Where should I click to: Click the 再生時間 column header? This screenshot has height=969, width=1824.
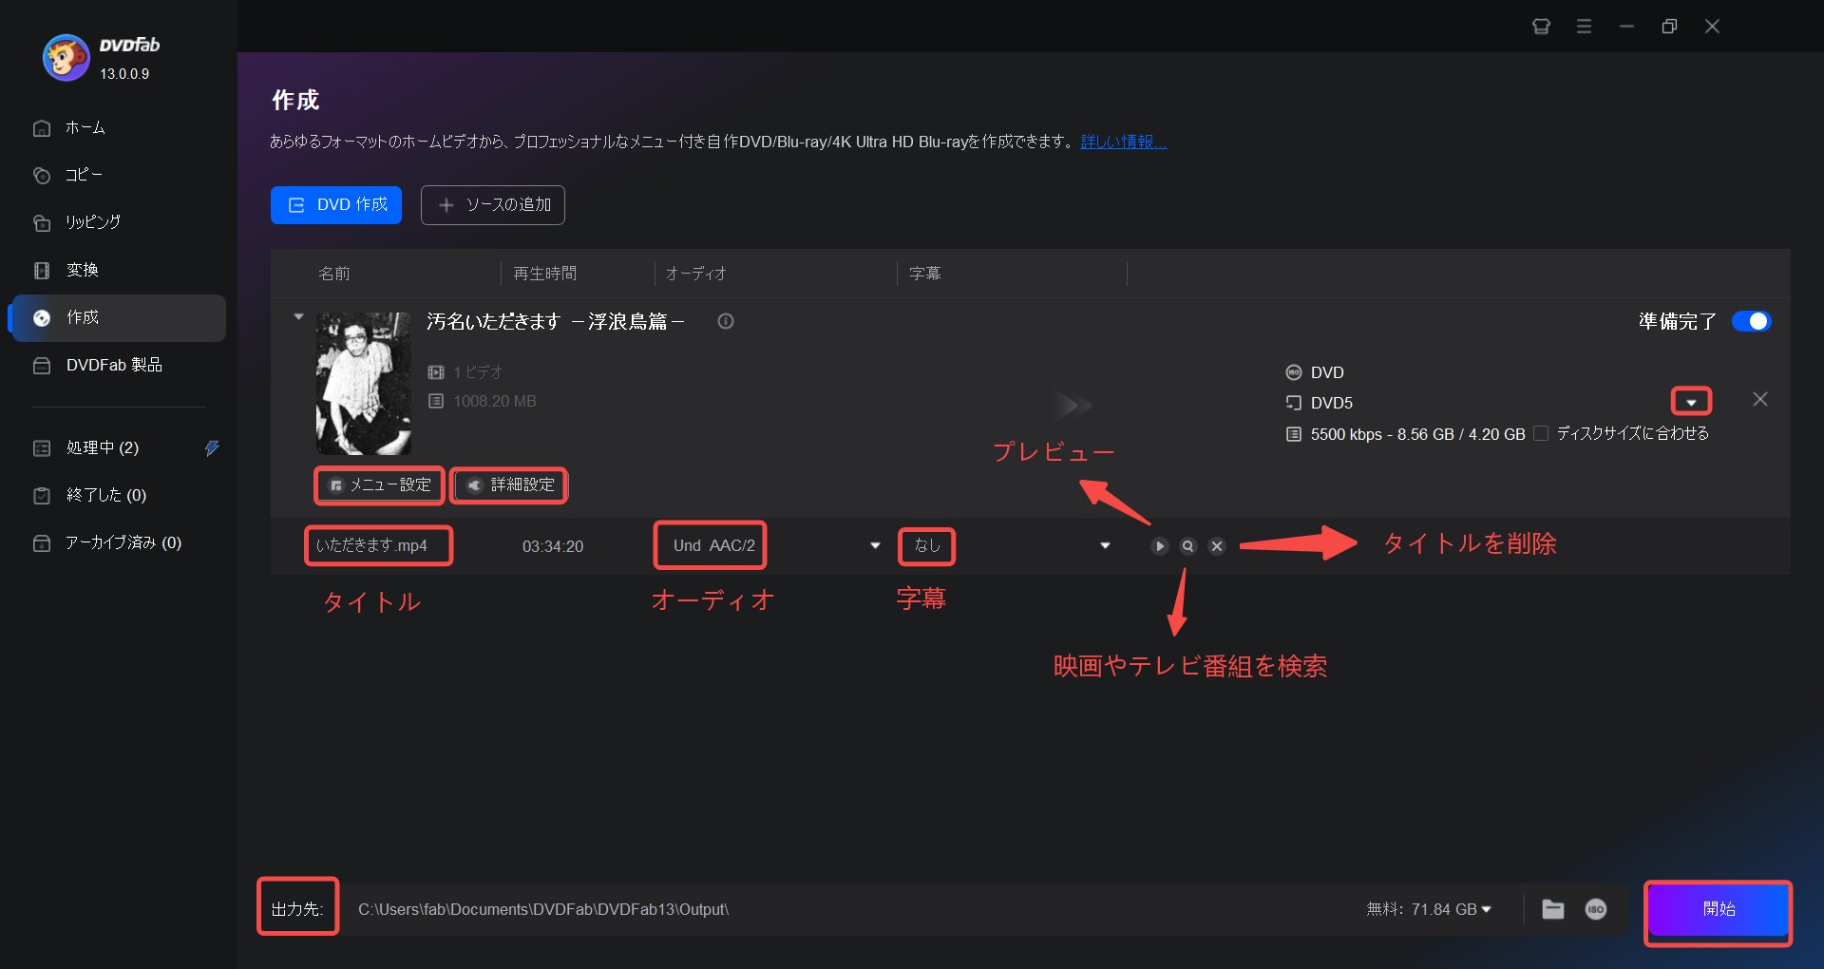(545, 274)
